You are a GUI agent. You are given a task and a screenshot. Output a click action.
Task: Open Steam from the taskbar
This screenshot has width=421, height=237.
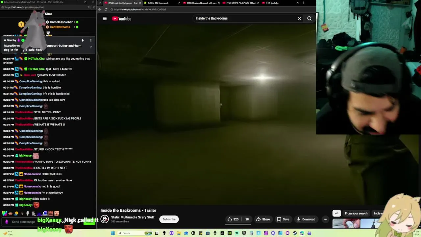click(x=294, y=233)
